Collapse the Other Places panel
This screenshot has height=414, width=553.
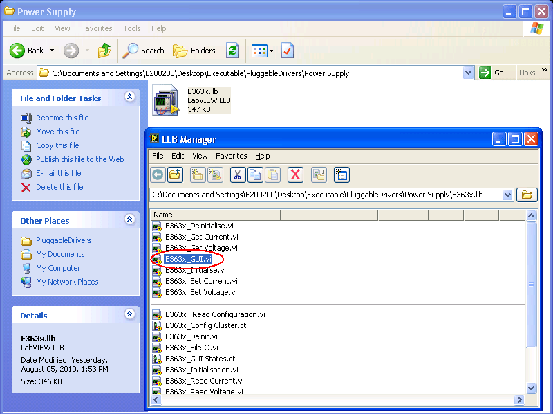pos(130,219)
